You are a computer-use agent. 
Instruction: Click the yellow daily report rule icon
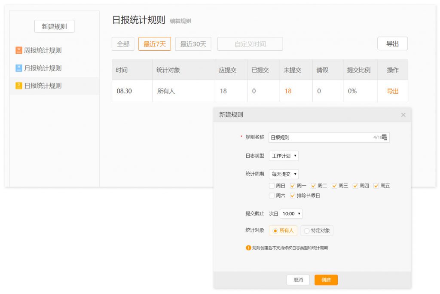(x=18, y=86)
